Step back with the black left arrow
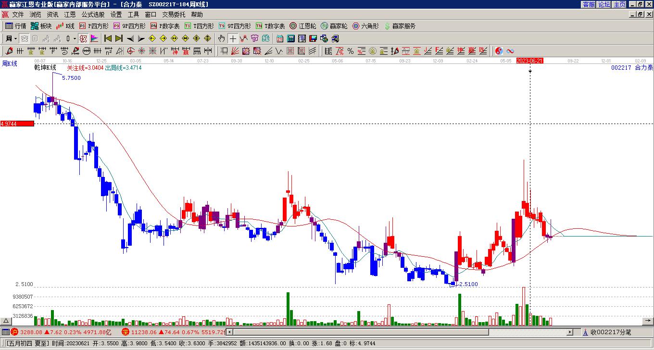Image resolution: width=654 pixels, height=350 pixels. pos(130,38)
